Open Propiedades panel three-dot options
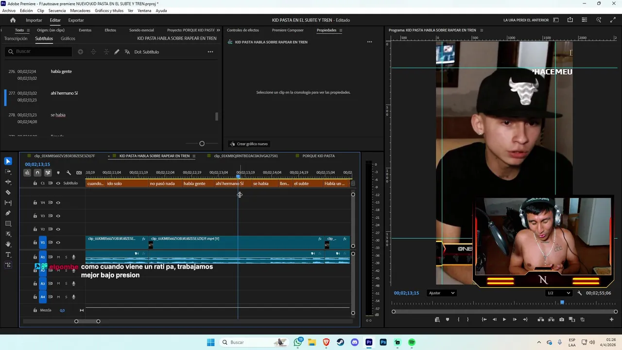The height and width of the screenshot is (350, 622). coord(369,42)
